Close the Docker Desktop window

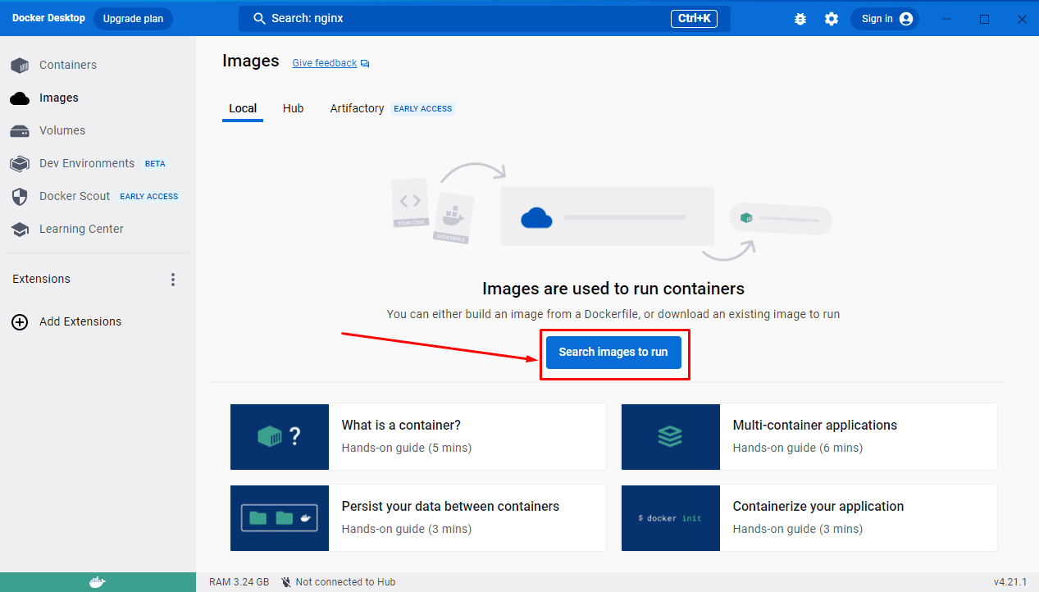point(1022,19)
